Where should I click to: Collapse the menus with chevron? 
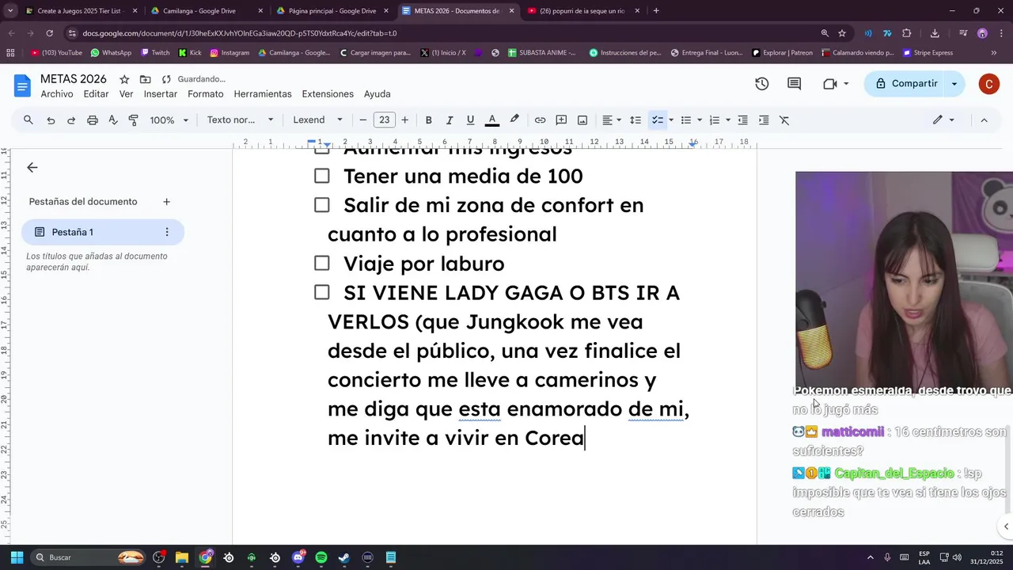984,120
